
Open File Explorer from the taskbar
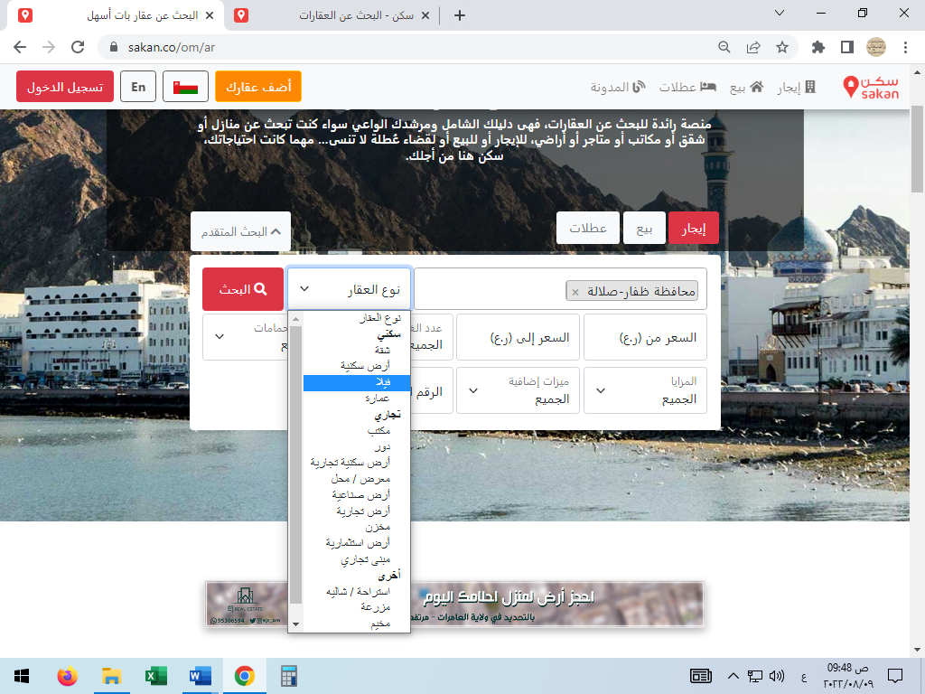click(x=111, y=676)
